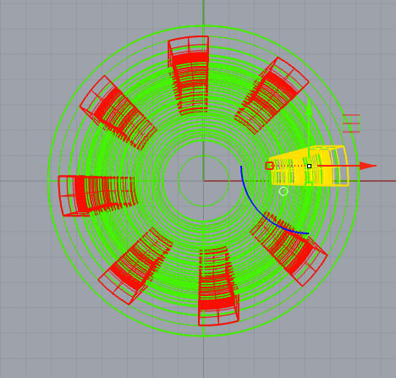
Task: Select the red seat block at lower right
Action: tap(289, 249)
